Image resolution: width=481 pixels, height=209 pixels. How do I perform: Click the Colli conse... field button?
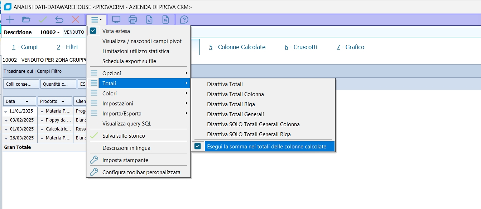20,84
